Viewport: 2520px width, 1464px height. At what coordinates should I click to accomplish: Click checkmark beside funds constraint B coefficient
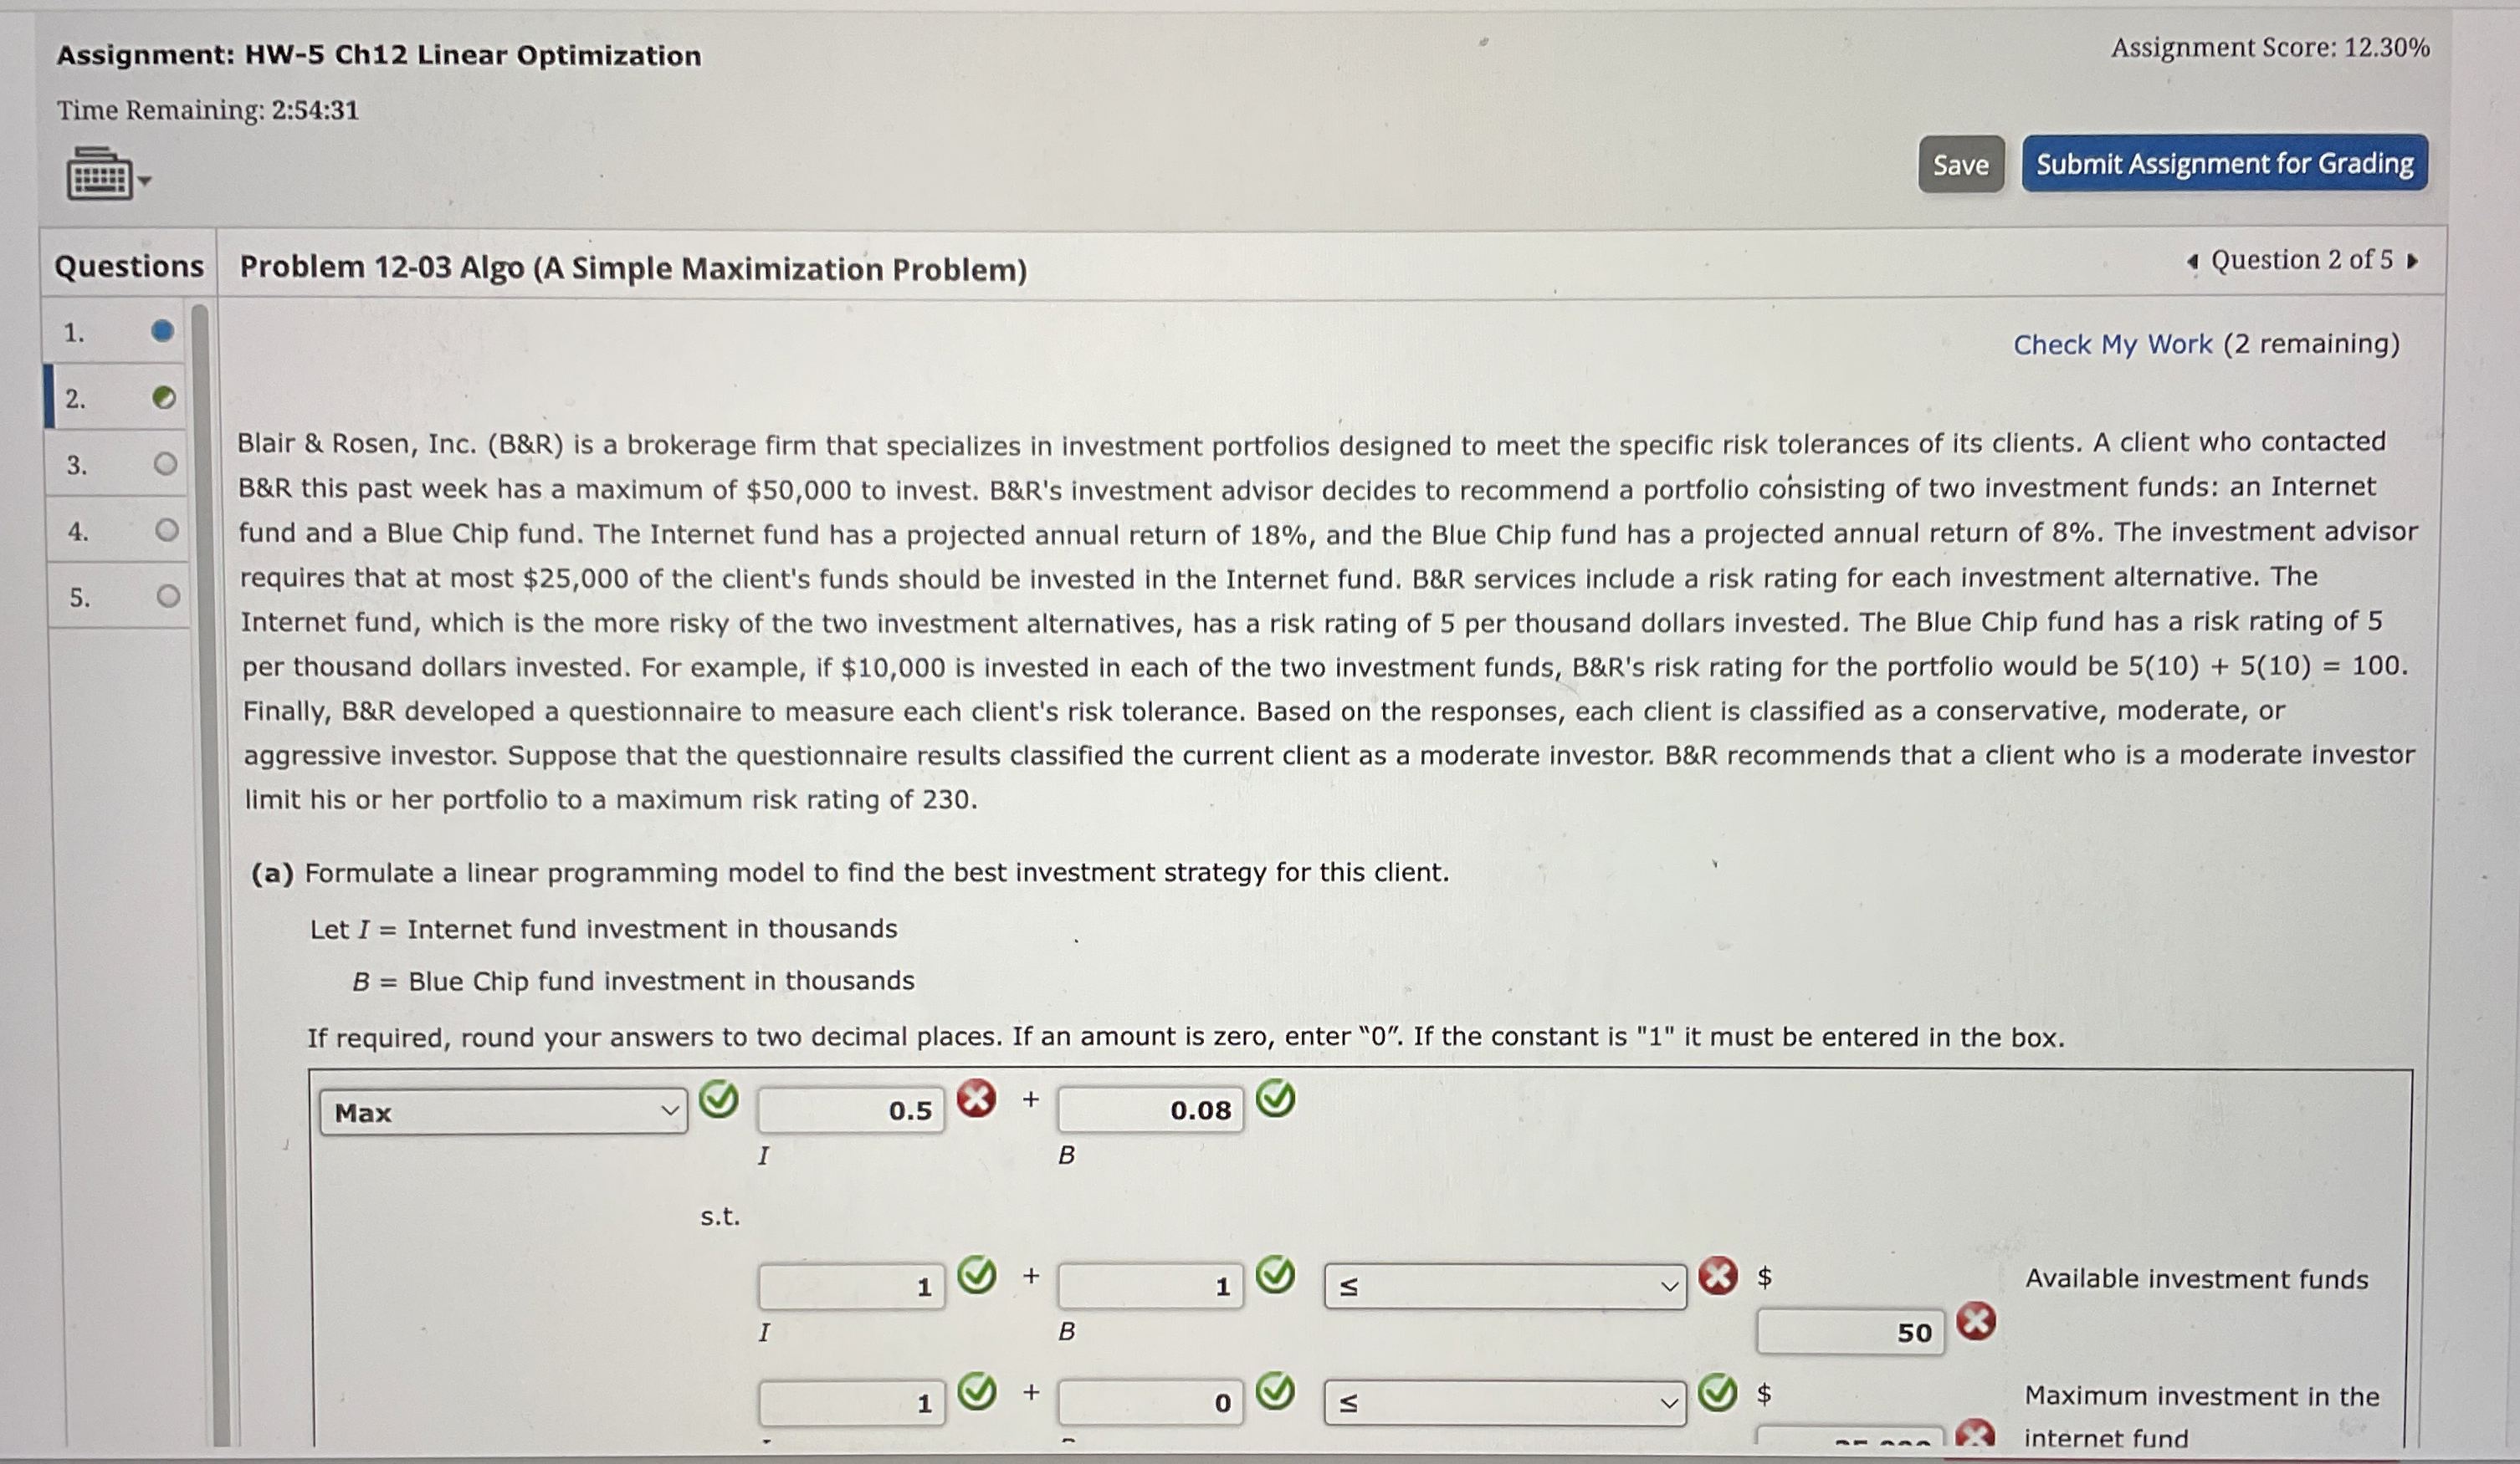[1275, 1275]
